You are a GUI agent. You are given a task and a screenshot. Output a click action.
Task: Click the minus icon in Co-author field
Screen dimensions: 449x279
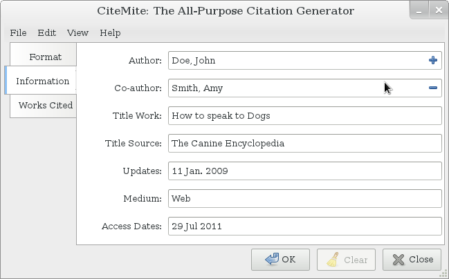tap(433, 88)
